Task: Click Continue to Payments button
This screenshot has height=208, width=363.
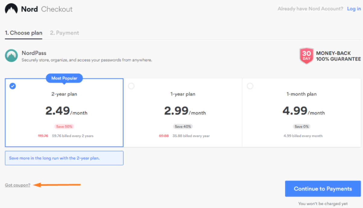Action: click(x=323, y=189)
